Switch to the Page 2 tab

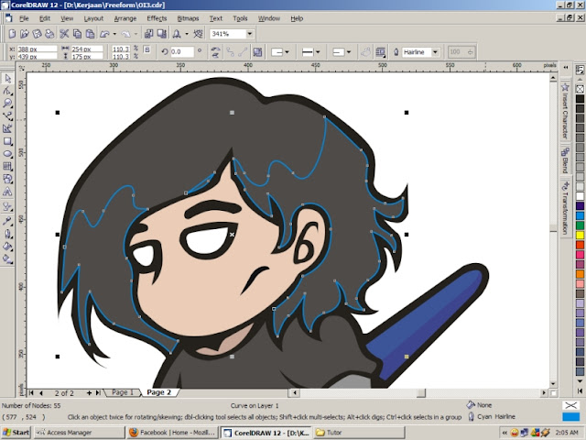click(159, 392)
